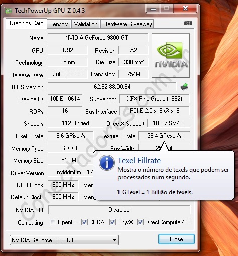Click the Release Date field Jul 29, 2008
This screenshot has width=238, height=256.
(x=68, y=74)
